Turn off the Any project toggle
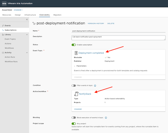The height and width of the screenshot is (133, 168). 74,124
